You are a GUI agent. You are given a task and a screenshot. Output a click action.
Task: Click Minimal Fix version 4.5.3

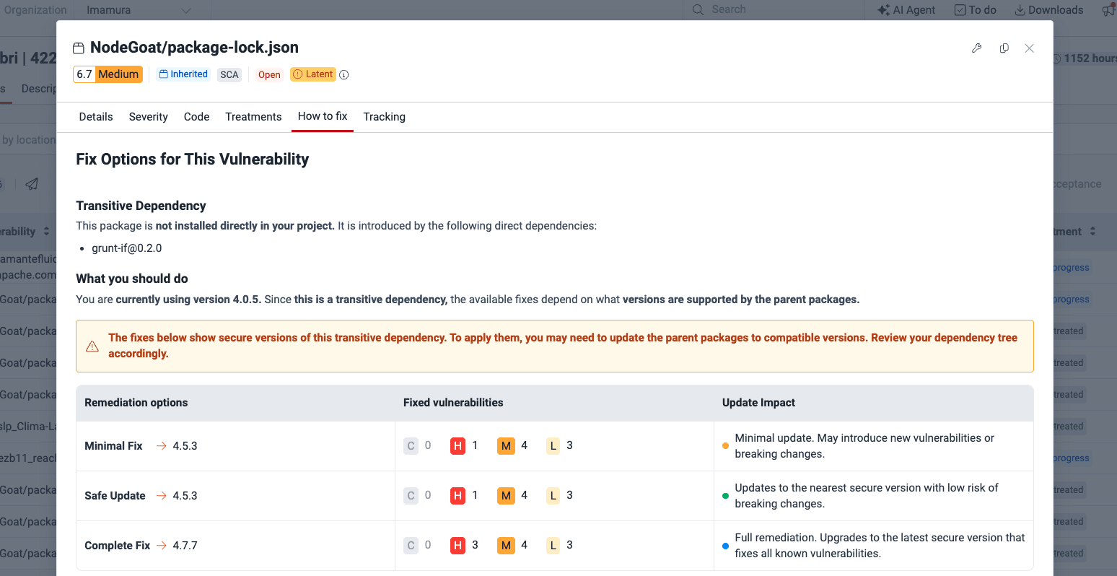(185, 446)
